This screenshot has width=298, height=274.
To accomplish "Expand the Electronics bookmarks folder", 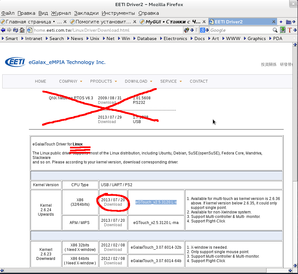I will click(173, 38).
